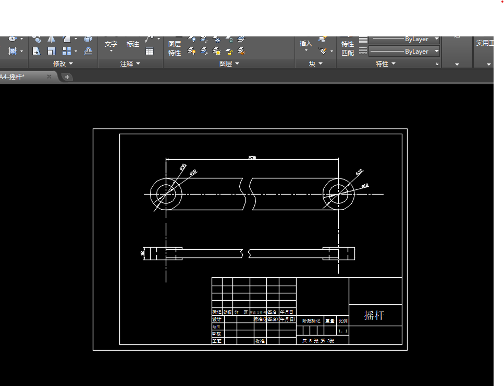Select the Stretch tool in Modify panel
Viewport: 504px width, 386px height.
36,51
